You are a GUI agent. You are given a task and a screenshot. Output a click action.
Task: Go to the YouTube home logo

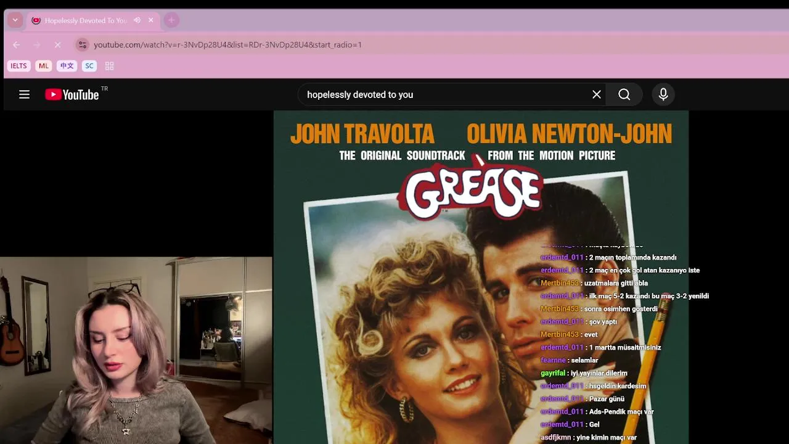click(72, 94)
